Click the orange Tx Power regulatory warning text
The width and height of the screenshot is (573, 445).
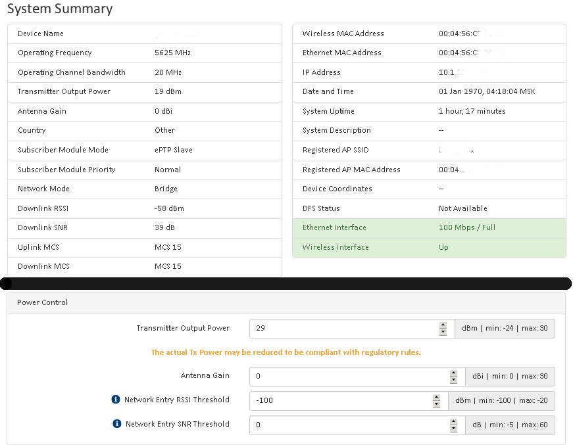pos(286,352)
